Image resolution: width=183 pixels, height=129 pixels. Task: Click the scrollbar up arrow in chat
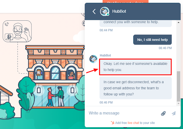tap(178, 22)
